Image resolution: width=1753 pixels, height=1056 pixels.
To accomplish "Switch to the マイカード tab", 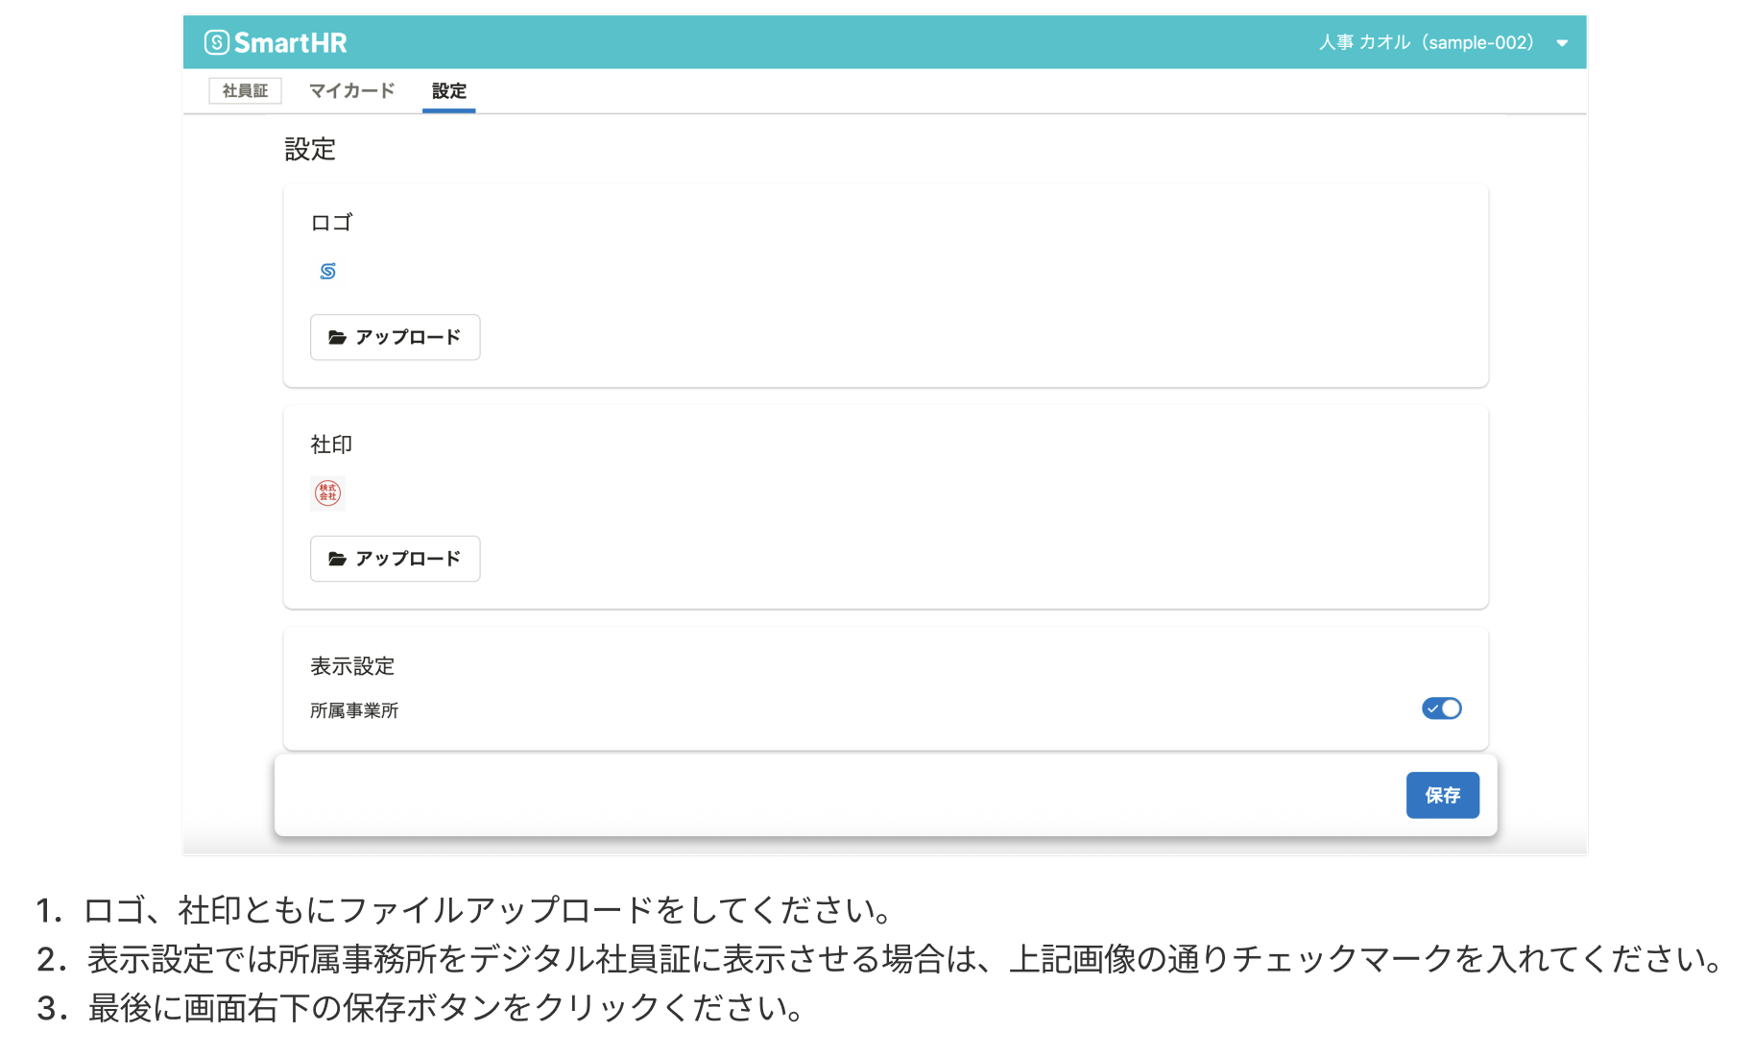I will tap(351, 90).
